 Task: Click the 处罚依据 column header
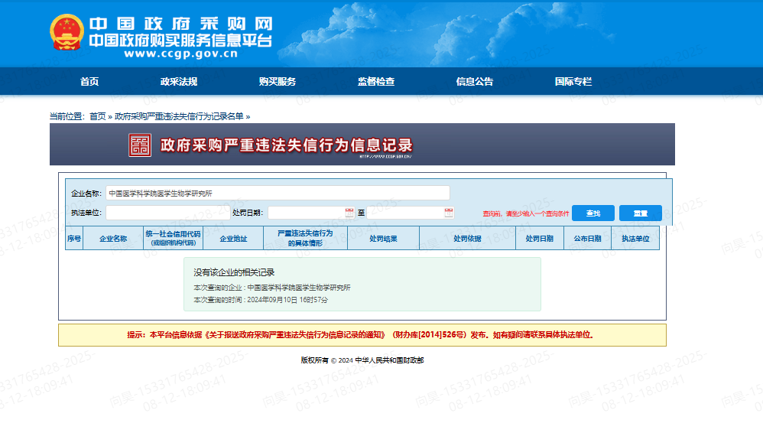pos(467,239)
